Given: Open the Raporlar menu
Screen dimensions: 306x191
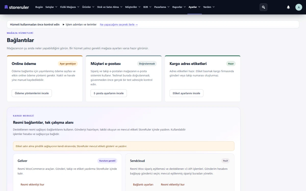Looking at the screenshot, I should [x=179, y=7].
